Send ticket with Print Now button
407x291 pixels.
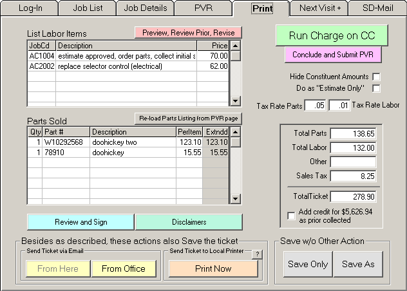(213, 268)
